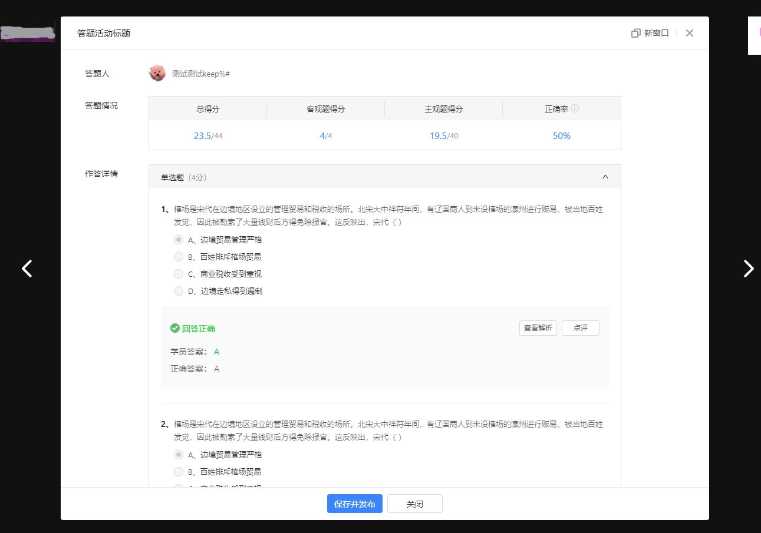Click the 查看解析 button

click(x=538, y=328)
